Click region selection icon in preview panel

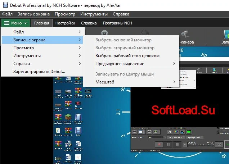pos(149,132)
